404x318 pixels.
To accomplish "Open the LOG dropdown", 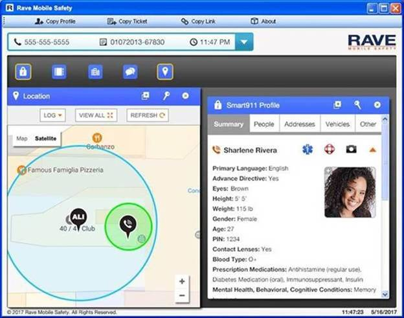I will [52, 115].
